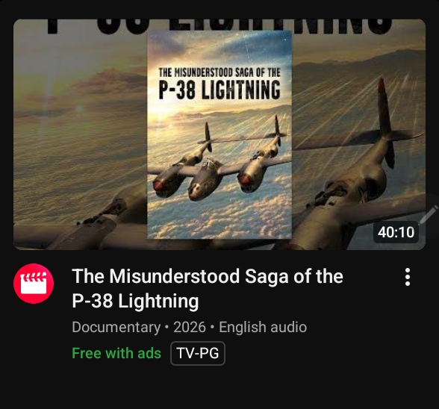Click the 40:10 duration badge
The height and width of the screenshot is (409, 439).
point(396,232)
